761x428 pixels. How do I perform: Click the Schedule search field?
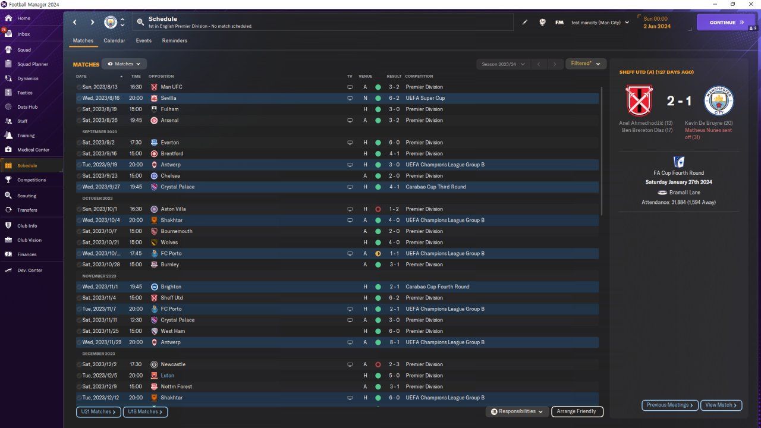(323, 23)
